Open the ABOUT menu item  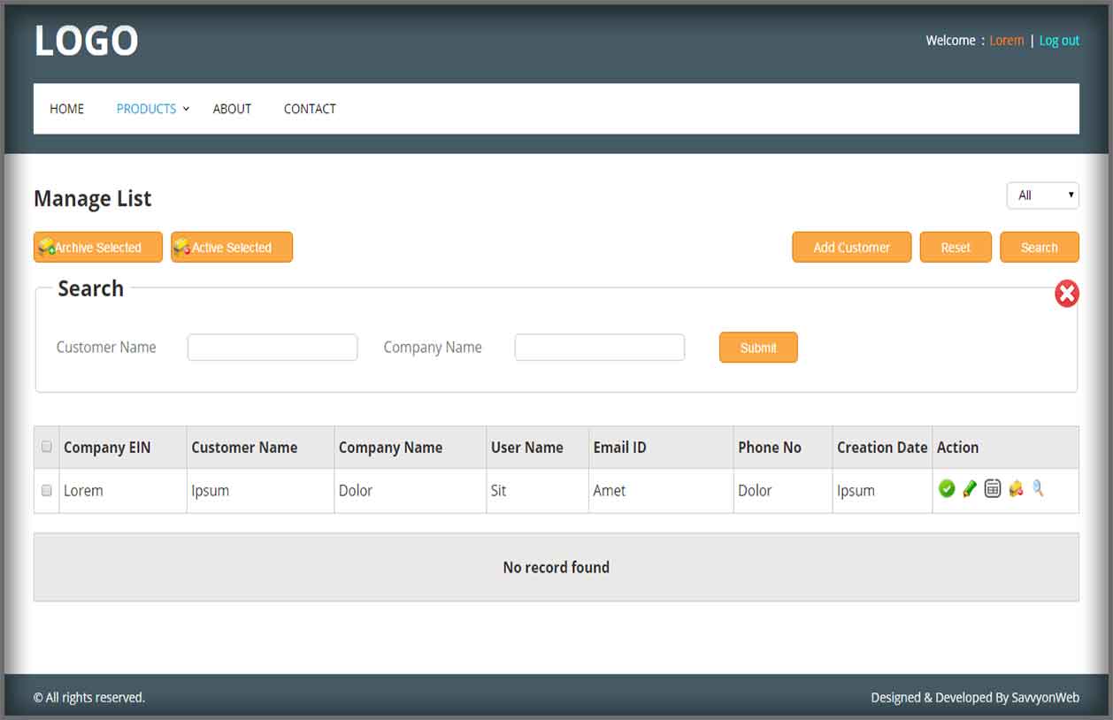coord(232,109)
